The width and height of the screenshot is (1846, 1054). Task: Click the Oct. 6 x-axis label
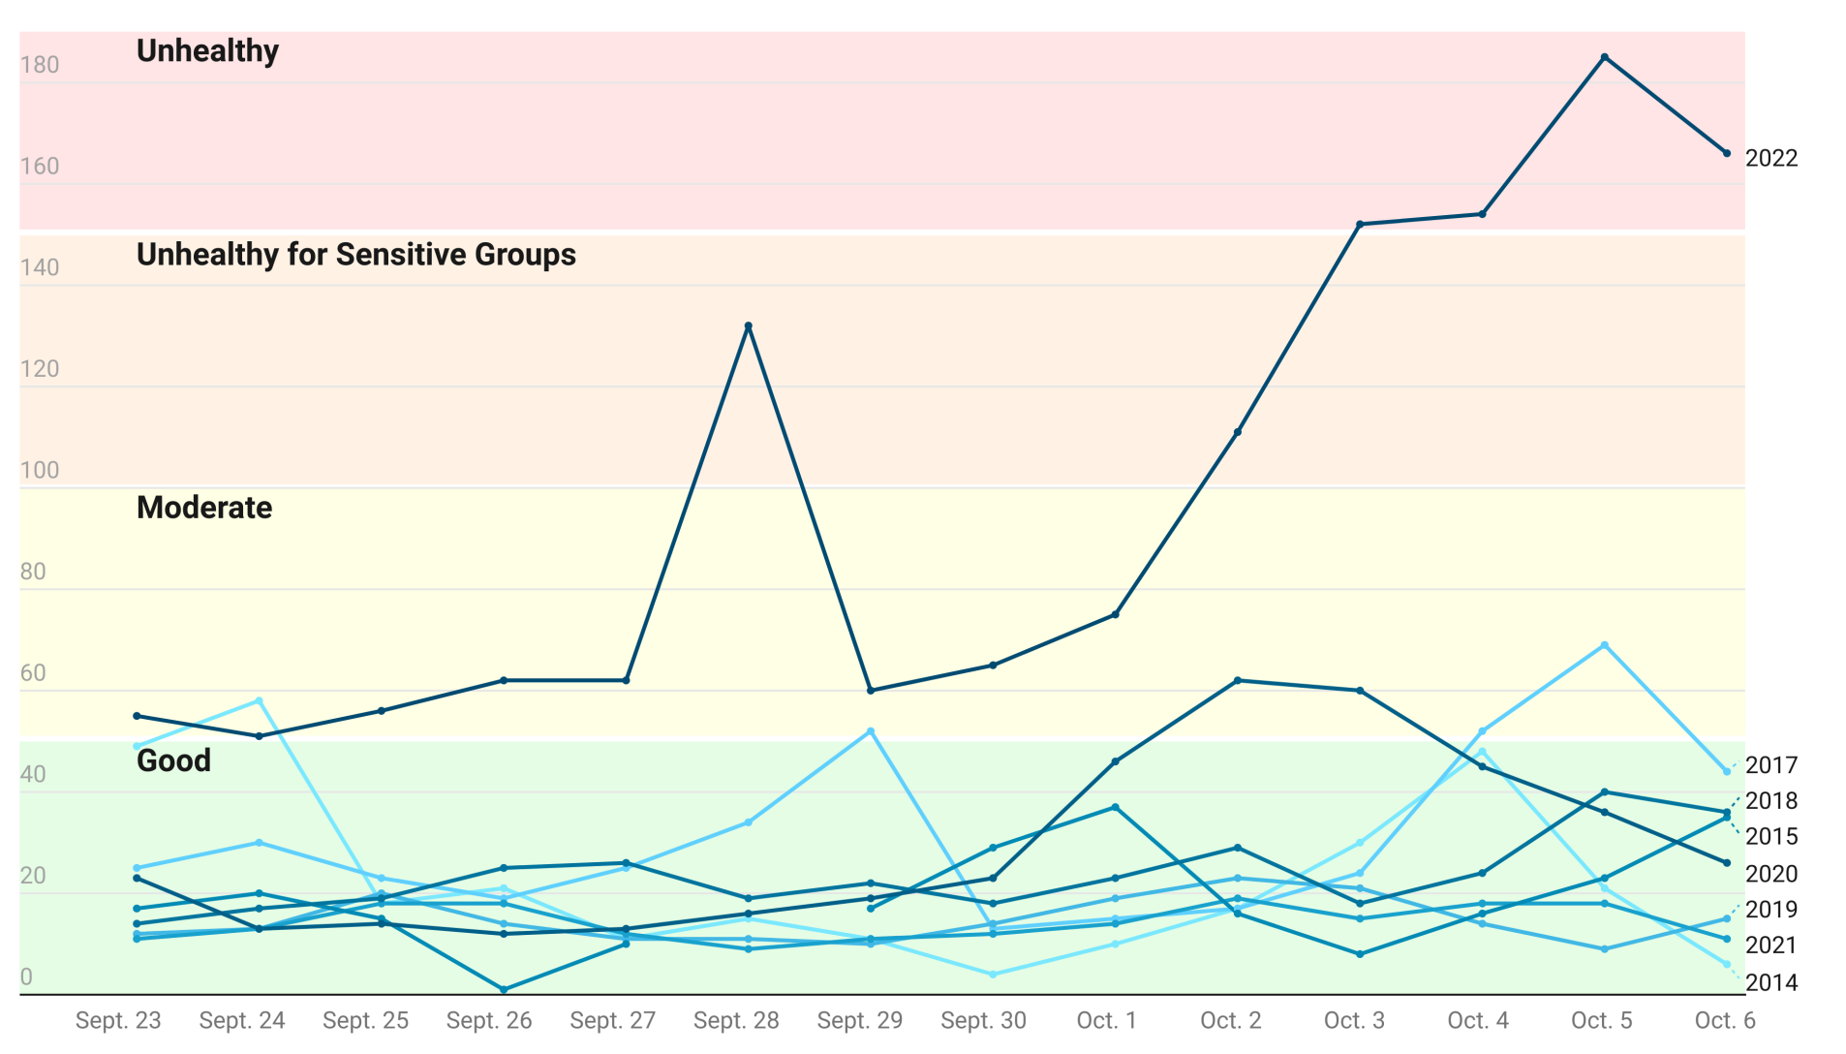[x=1724, y=1020]
